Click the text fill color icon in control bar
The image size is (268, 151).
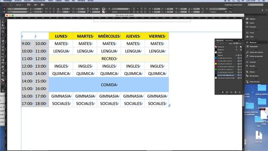pyautogui.click(x=103, y=9)
